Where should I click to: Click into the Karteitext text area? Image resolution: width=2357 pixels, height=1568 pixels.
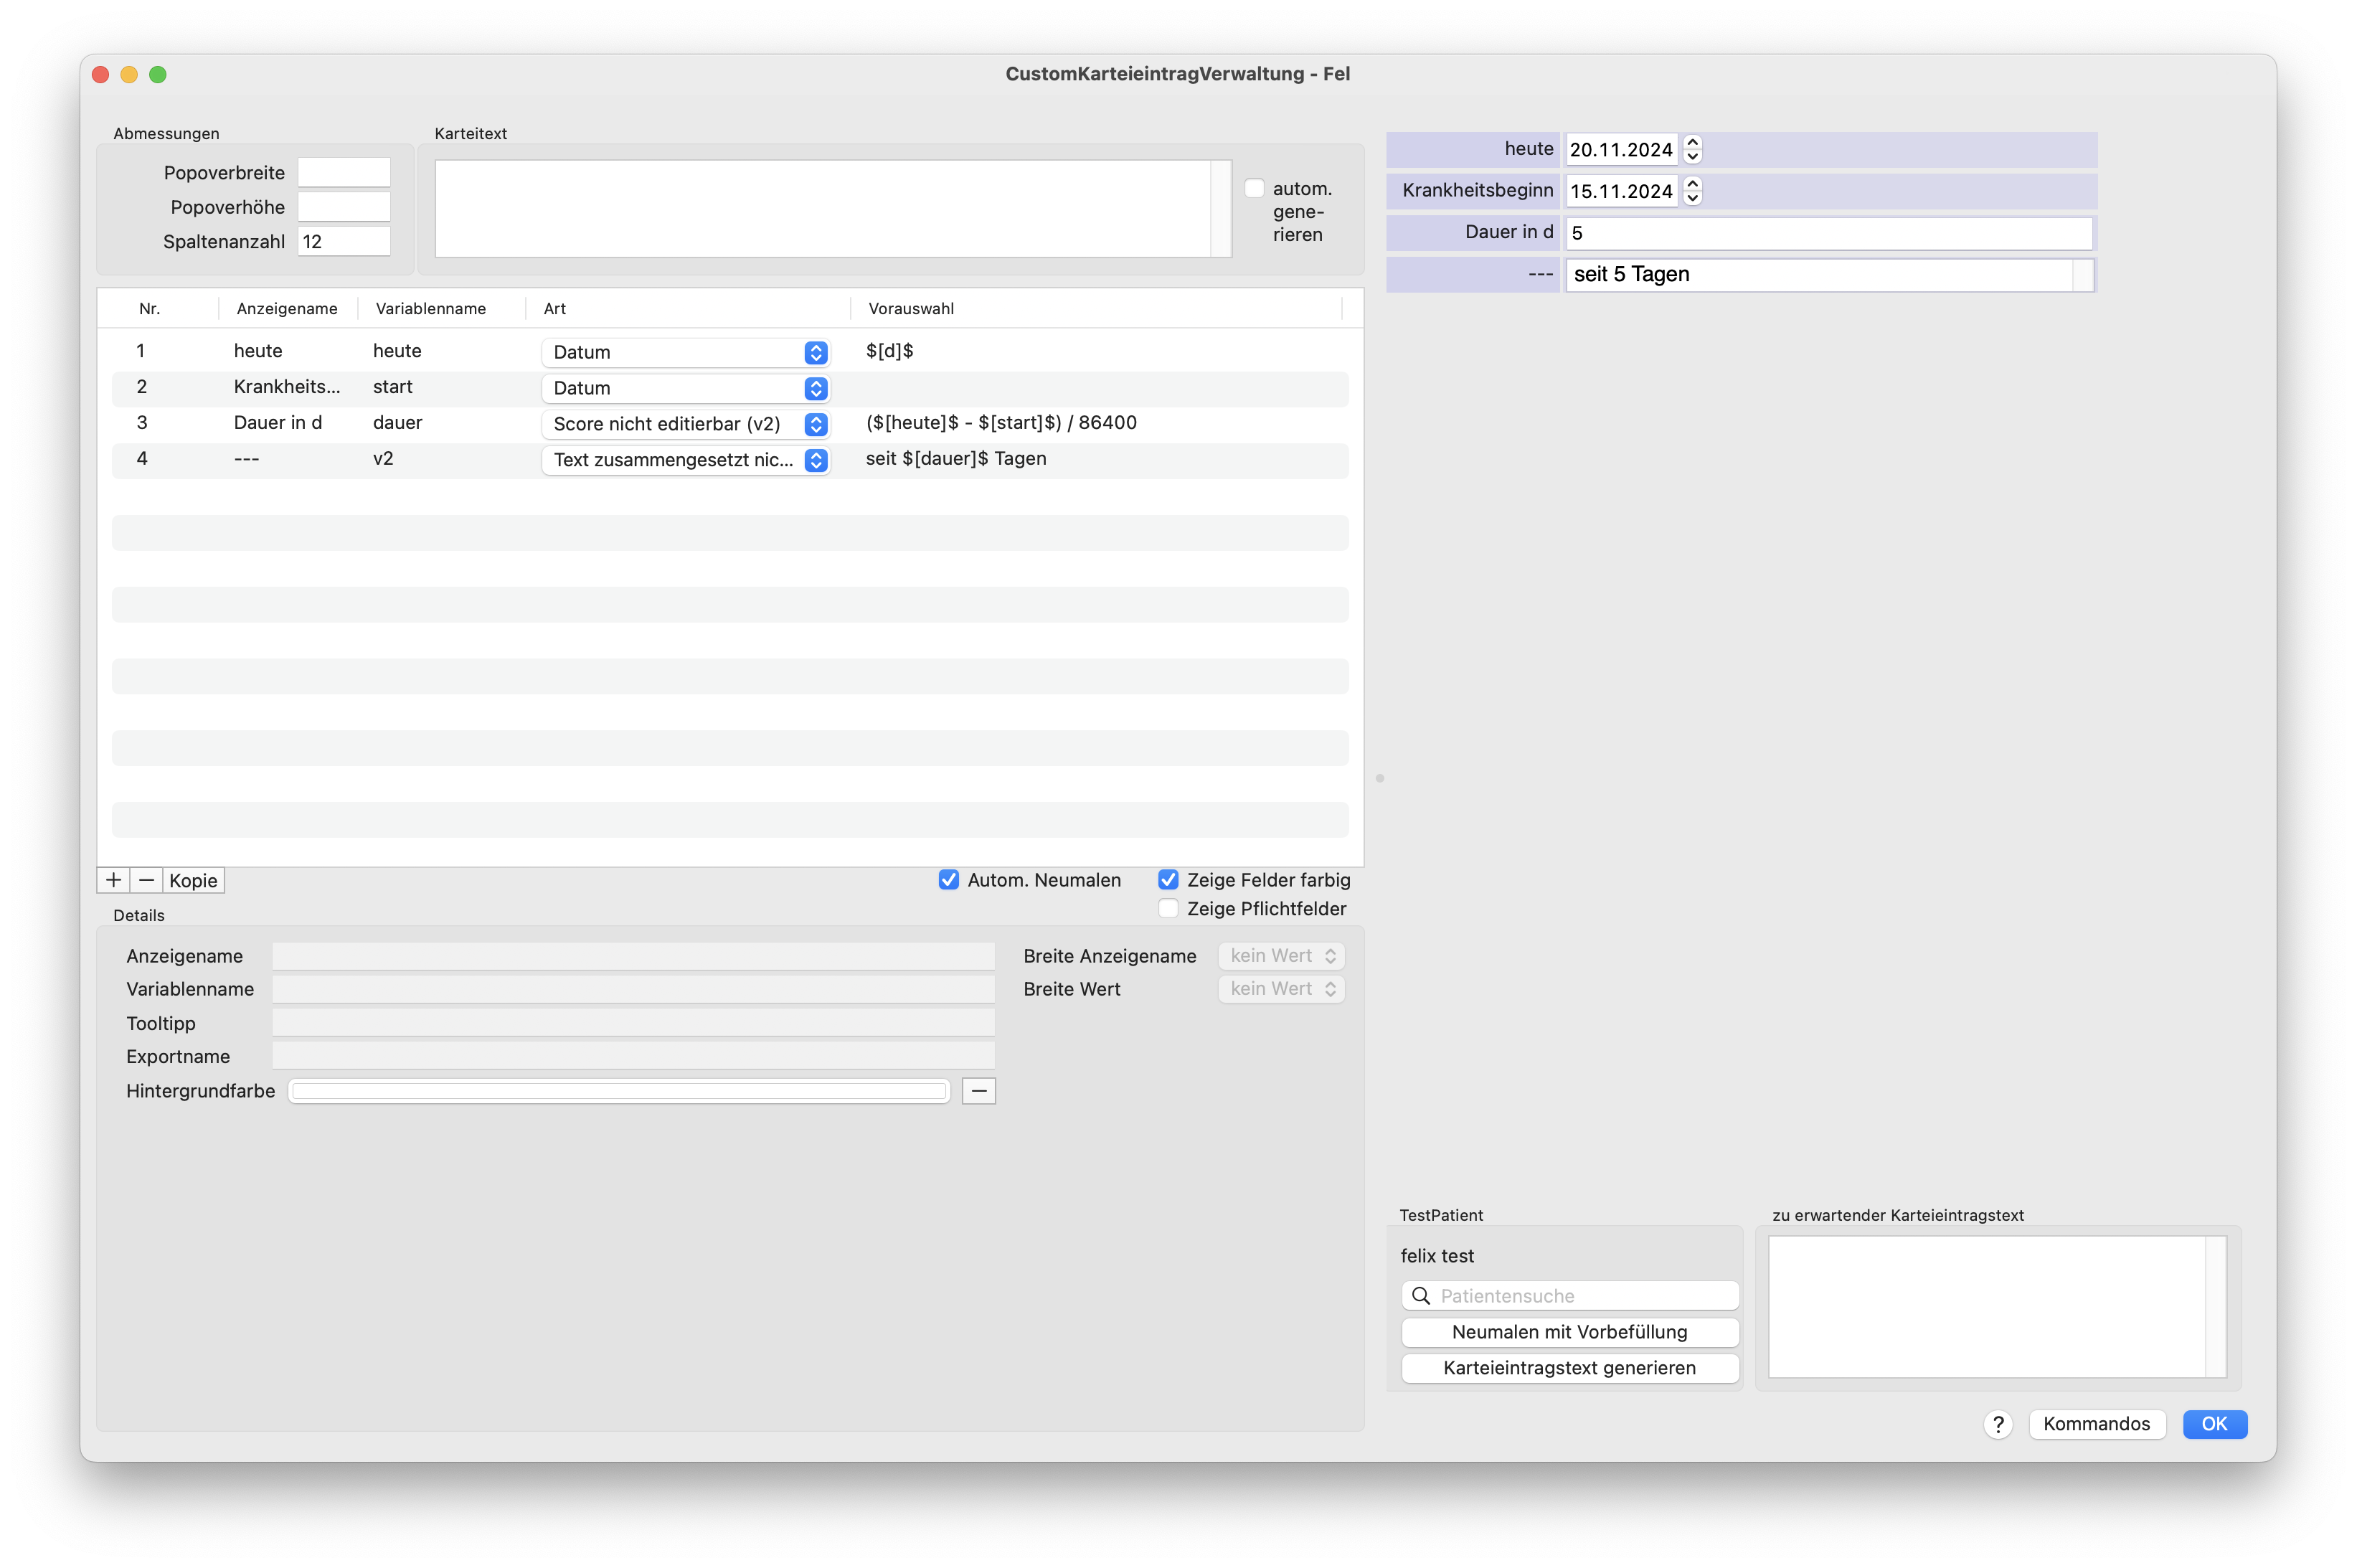[822, 209]
